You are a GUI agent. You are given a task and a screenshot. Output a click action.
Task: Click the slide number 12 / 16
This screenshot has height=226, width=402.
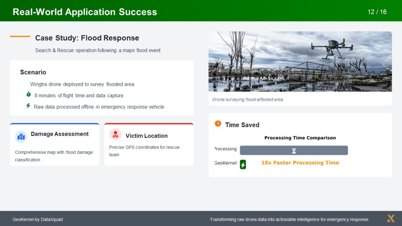377,12
